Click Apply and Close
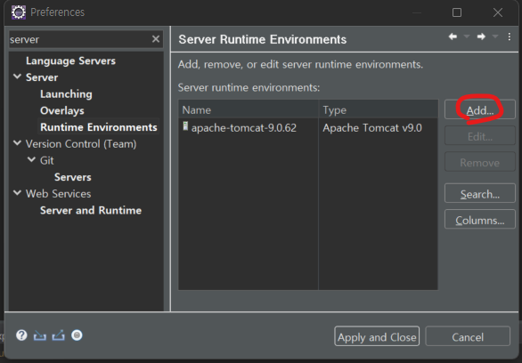Screen dimensions: 522x363 pos(377,336)
